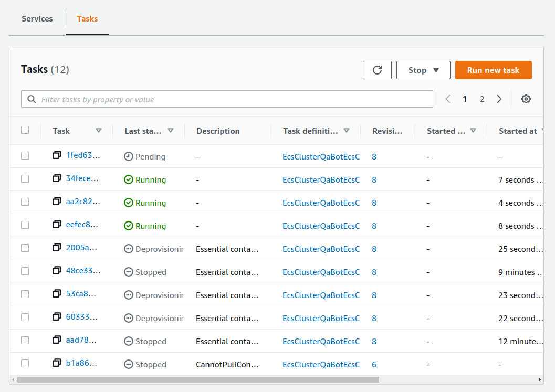Open the Last status column sort dropdown
This screenshot has height=392, width=555.
171,130
